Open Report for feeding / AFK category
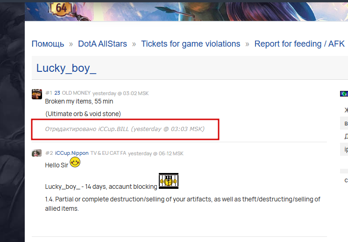The image size is (348, 242). [x=299, y=44]
